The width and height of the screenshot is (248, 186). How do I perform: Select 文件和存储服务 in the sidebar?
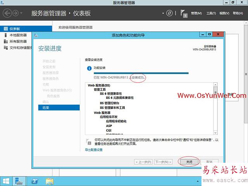[21, 48]
